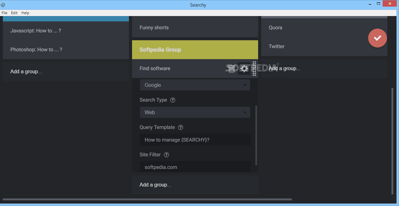Click the Site Filter label
The image size is (399, 206).
[x=150, y=155]
